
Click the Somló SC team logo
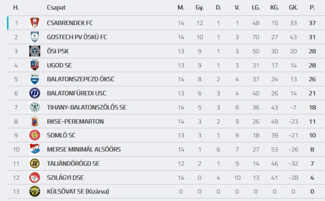click(x=35, y=135)
